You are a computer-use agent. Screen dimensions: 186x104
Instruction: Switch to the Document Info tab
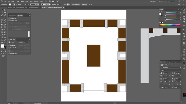pos(12,16)
